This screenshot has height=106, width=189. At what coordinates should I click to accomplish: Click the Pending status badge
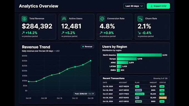(x=163, y=98)
